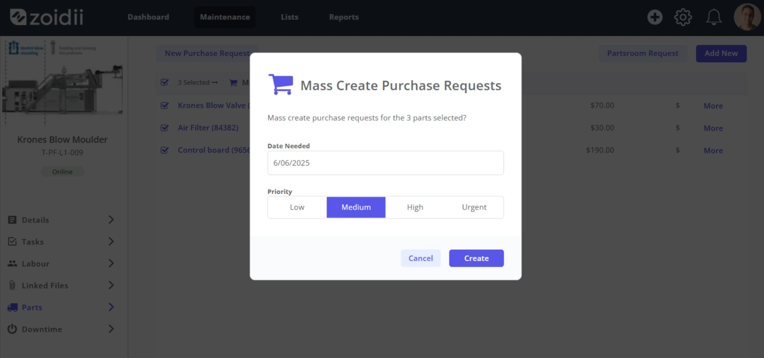The image size is (764, 358).
Task: Click the Partsroom Request button
Action: [643, 54]
